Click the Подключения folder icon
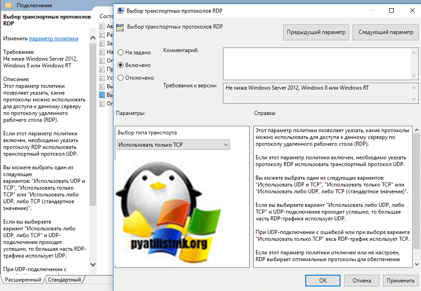The height and width of the screenshot is (291, 421). [x=9, y=5]
